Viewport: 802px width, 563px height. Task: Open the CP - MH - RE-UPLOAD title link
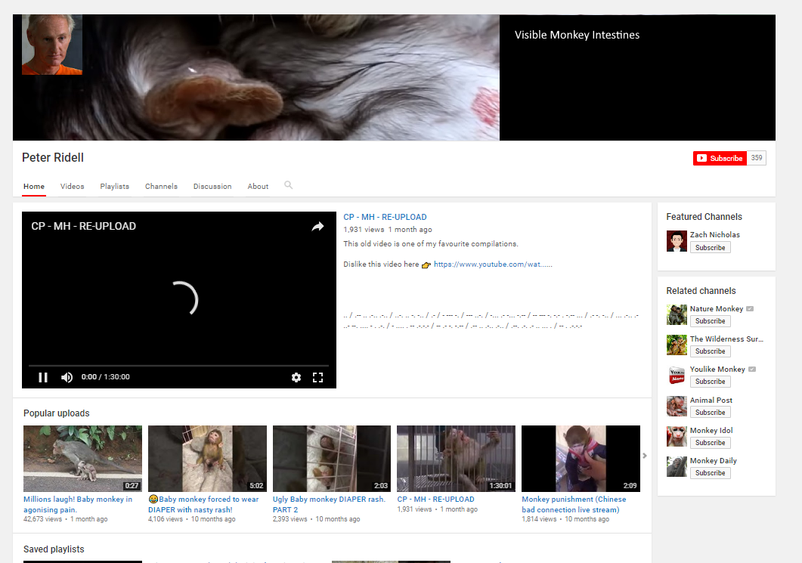(x=385, y=217)
